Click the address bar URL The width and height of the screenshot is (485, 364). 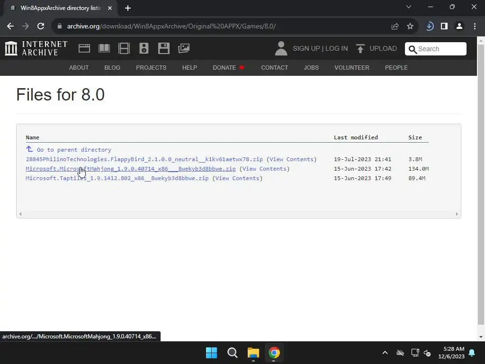click(171, 27)
